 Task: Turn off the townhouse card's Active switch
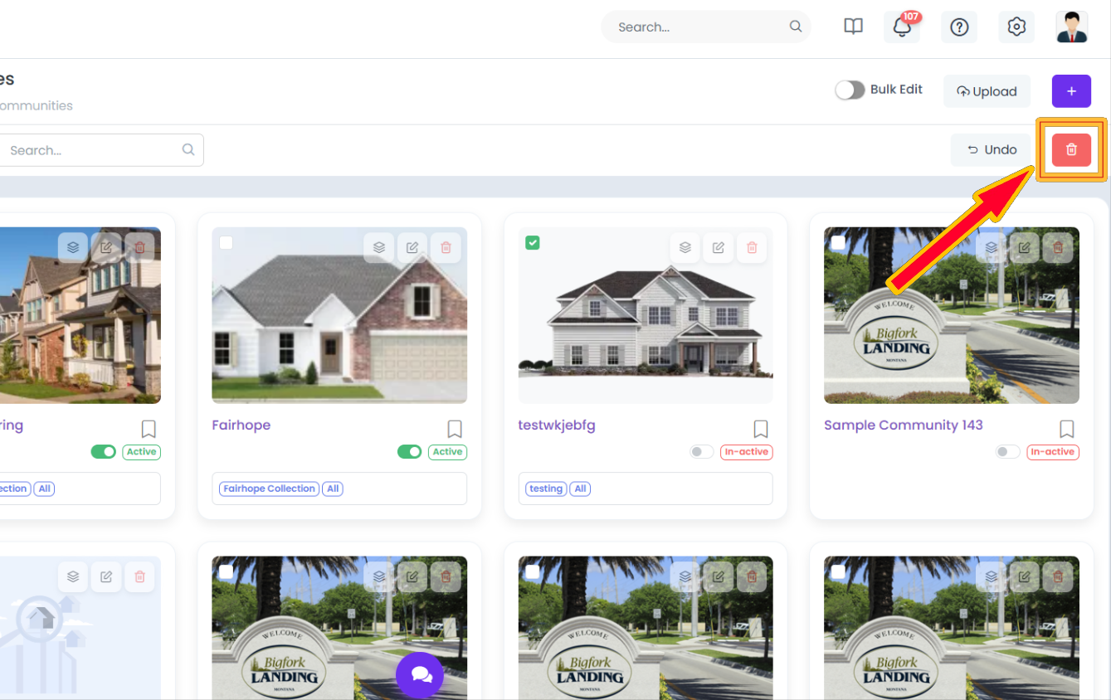pos(104,452)
